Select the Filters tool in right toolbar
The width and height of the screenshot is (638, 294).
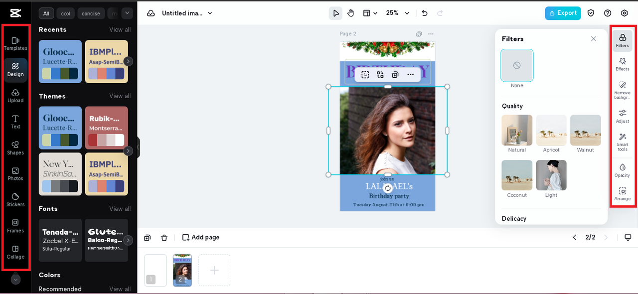[x=623, y=40]
